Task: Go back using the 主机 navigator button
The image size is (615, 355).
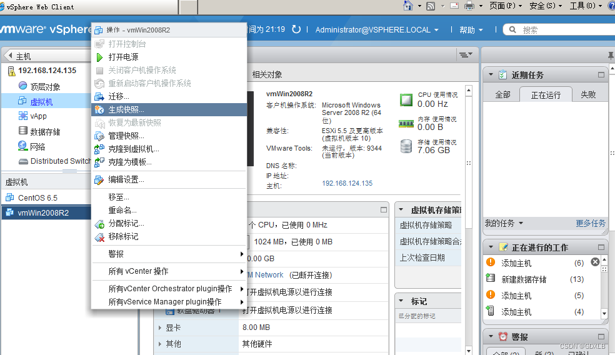Action: (46, 56)
